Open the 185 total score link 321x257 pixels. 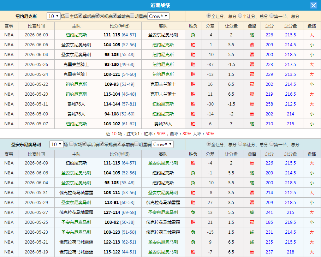tap(269, 222)
